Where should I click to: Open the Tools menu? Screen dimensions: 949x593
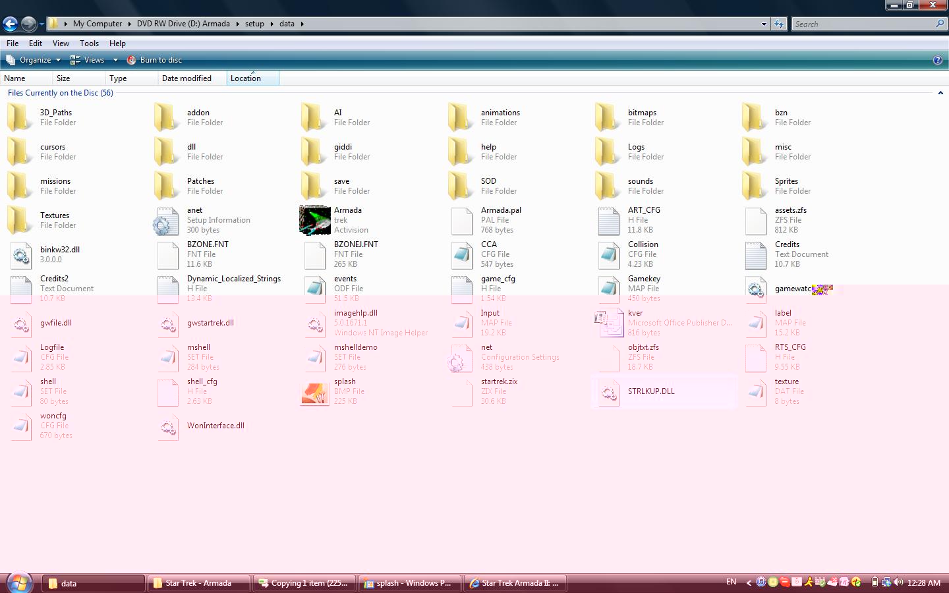tap(89, 43)
